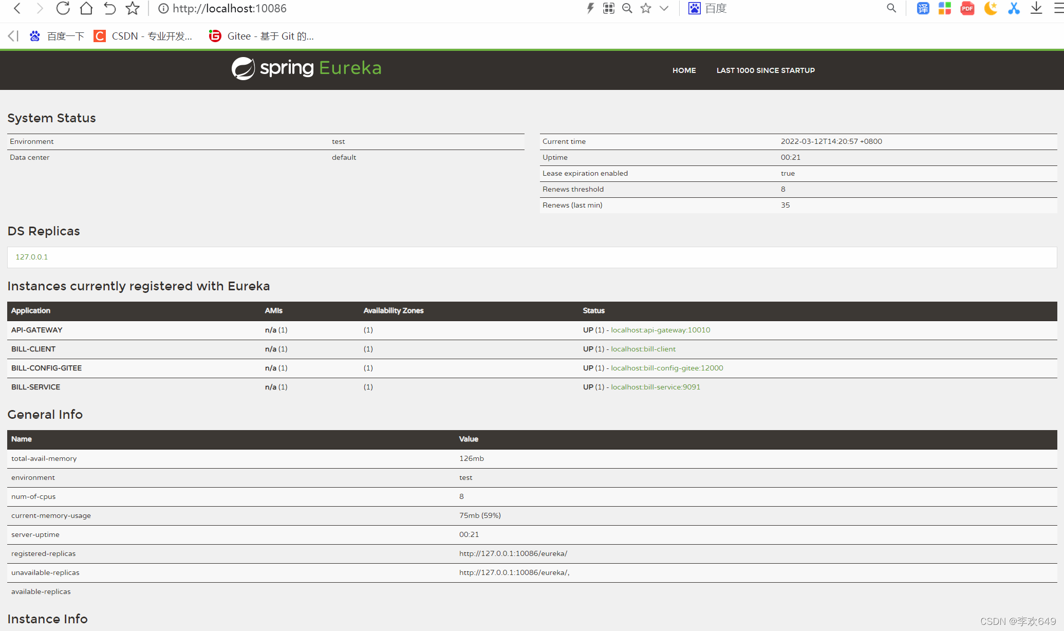
Task: Reload the page with refresh icon
Action: [x=63, y=8]
